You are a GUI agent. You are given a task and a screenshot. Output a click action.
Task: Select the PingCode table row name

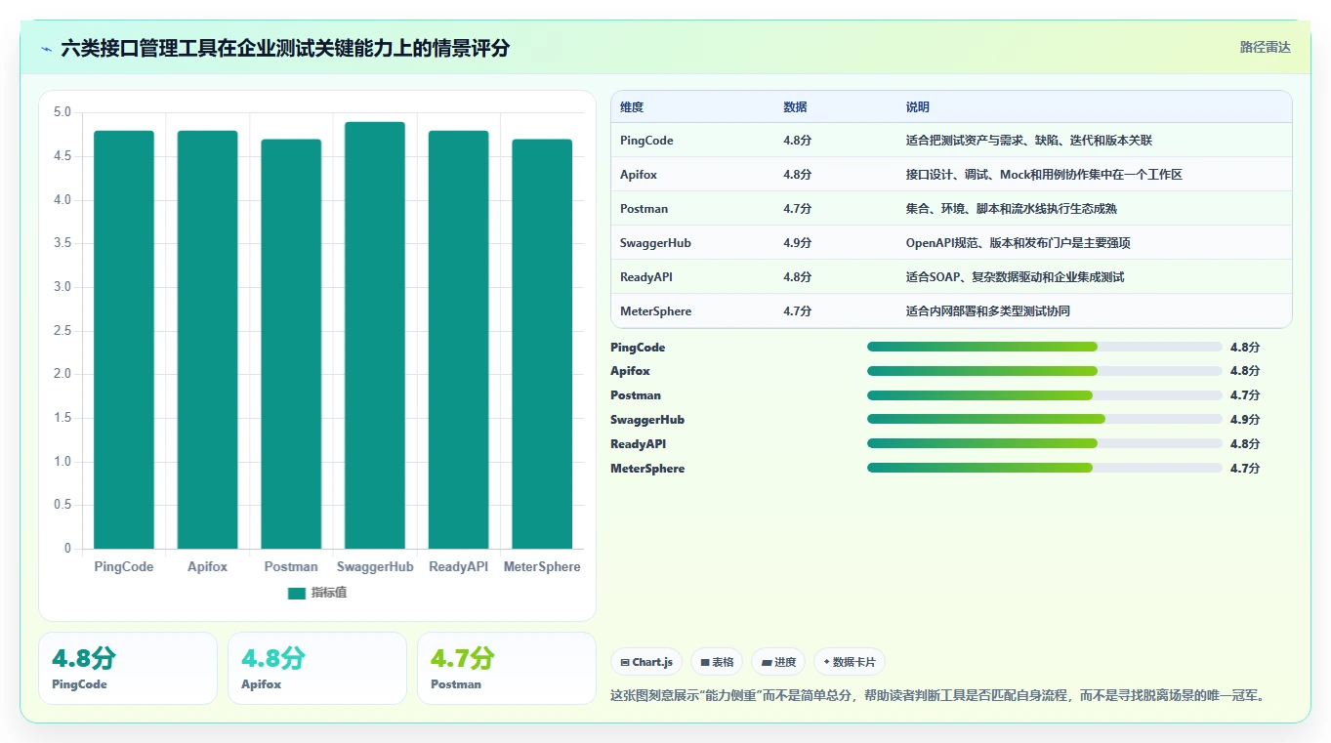coord(646,141)
